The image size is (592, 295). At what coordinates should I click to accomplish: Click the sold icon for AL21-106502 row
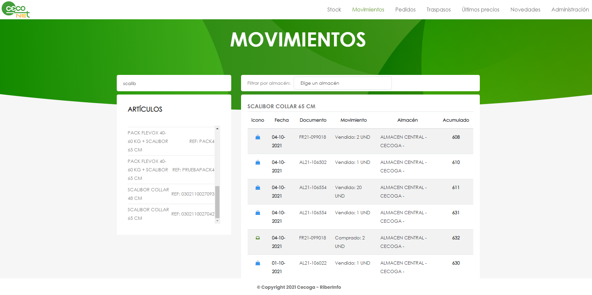(258, 163)
